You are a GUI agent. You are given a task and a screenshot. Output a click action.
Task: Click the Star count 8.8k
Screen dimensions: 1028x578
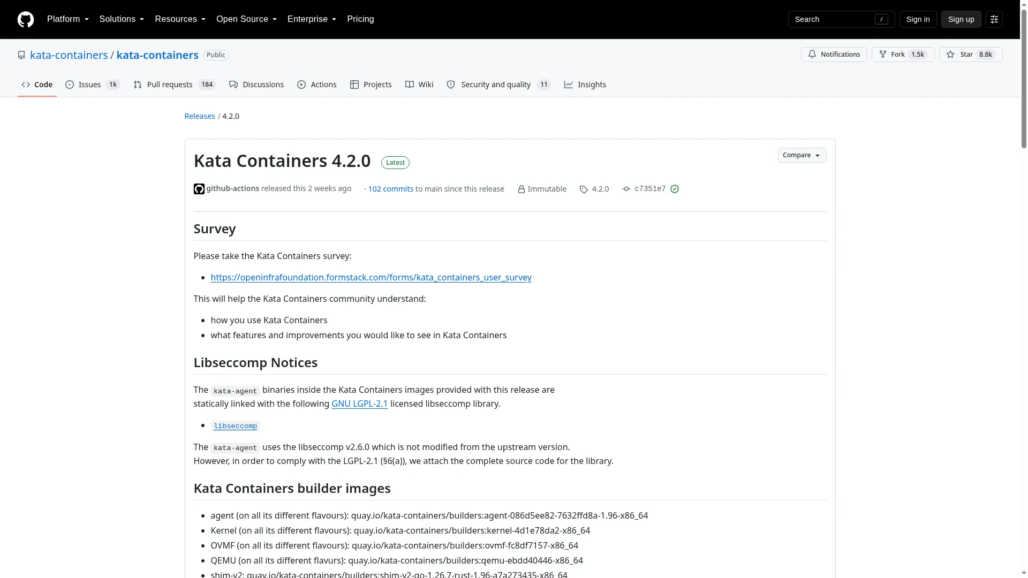985,55
